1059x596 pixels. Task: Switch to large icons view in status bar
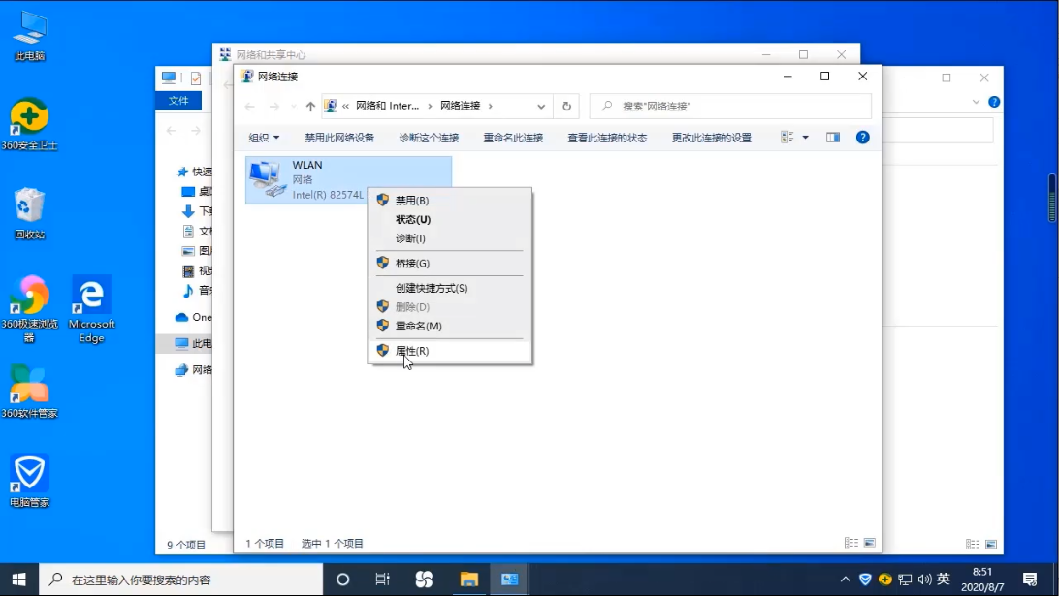869,543
